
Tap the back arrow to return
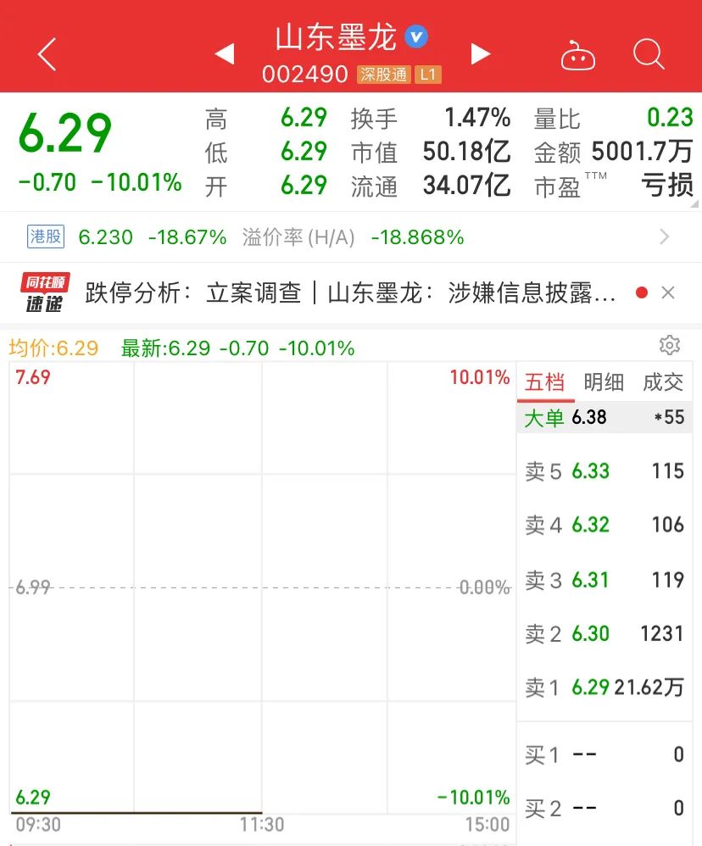coord(44,53)
